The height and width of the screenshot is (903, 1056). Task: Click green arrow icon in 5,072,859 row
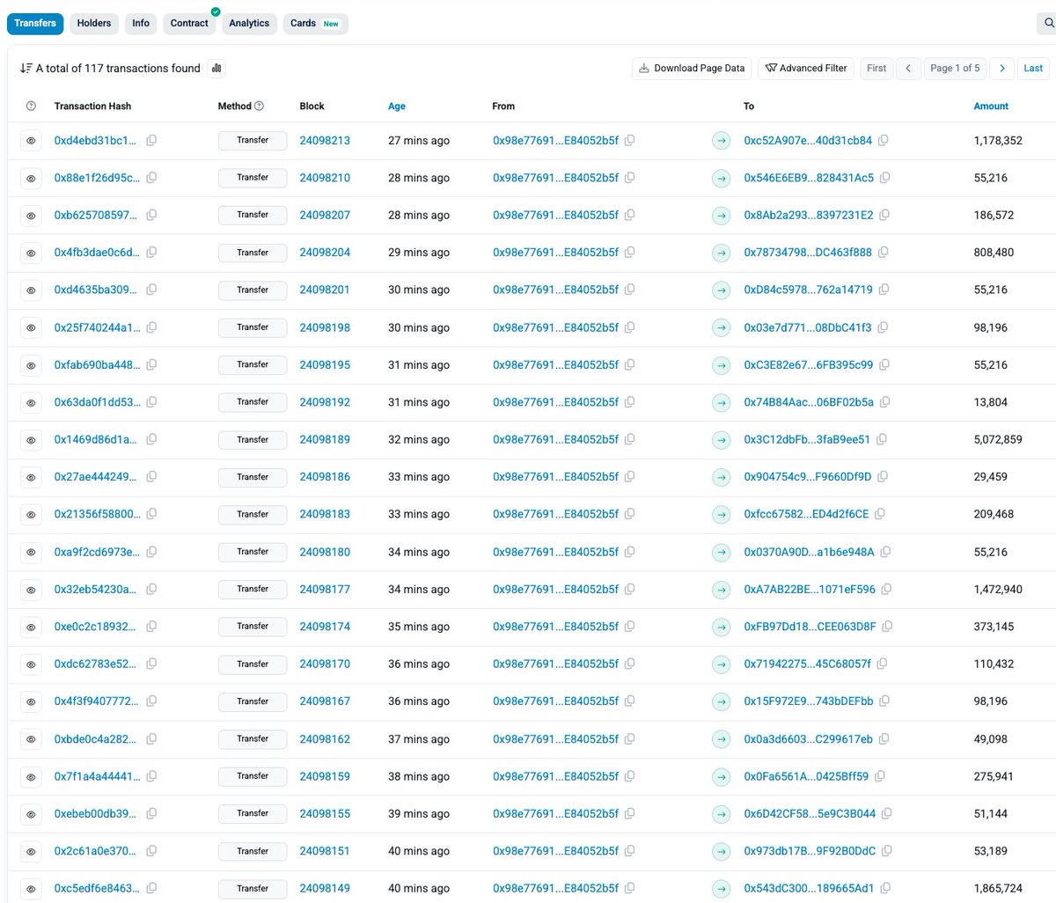(722, 440)
